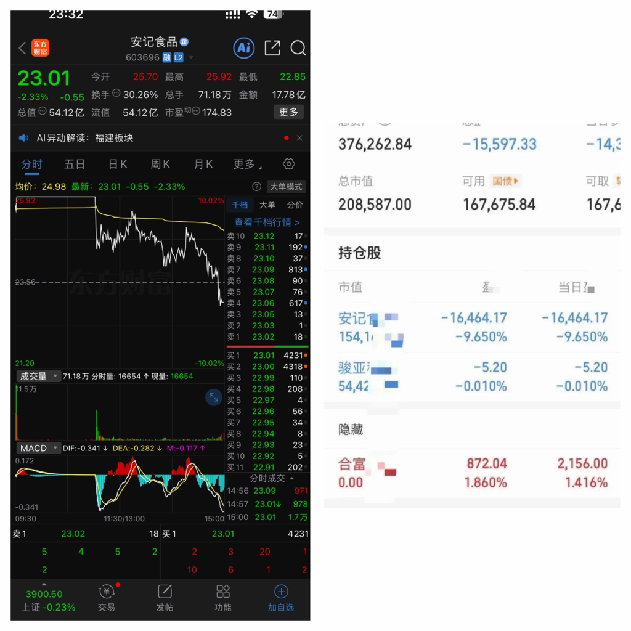
Task: Switch to 五日 chart tab
Action: [75, 164]
